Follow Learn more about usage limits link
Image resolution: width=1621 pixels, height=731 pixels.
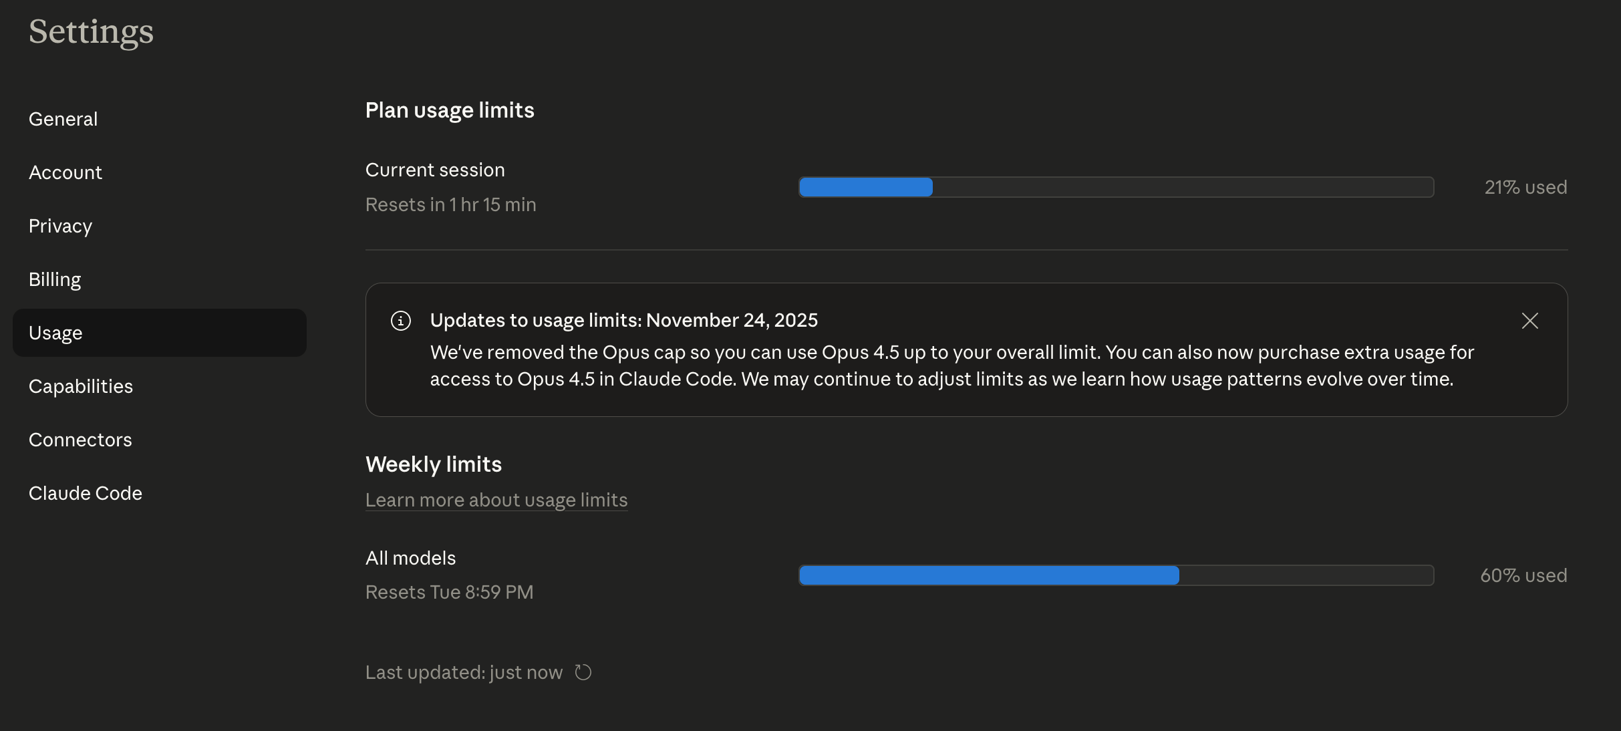(x=496, y=500)
